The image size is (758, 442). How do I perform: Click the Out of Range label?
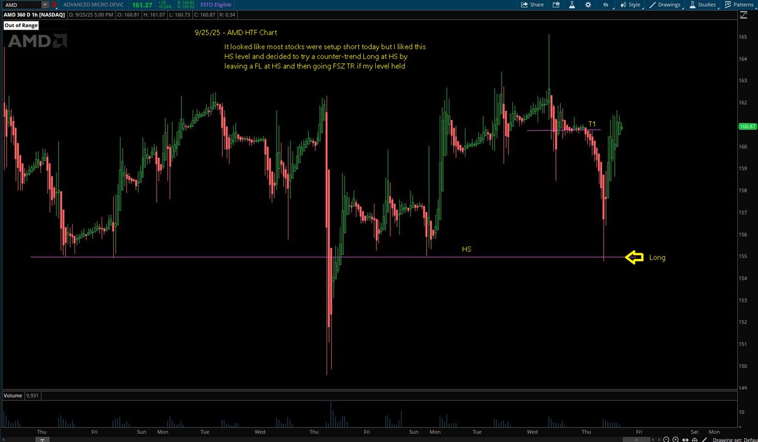(x=21, y=25)
